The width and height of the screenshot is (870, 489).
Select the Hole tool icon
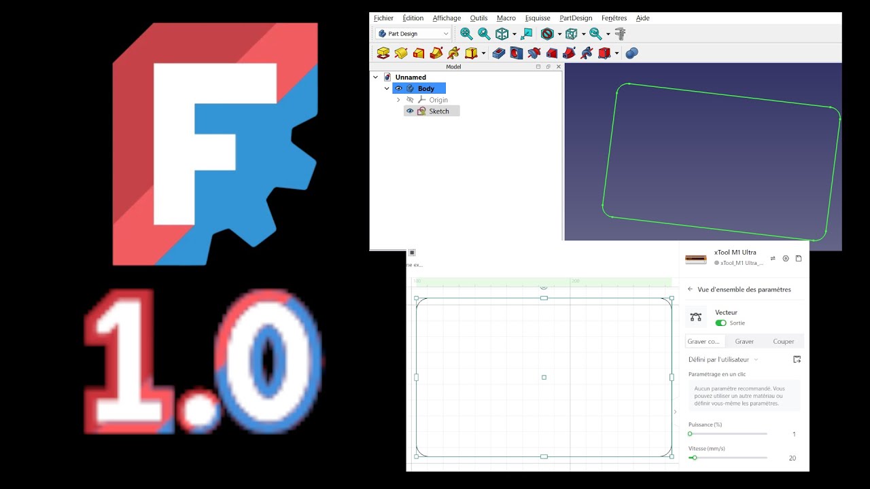pos(517,53)
